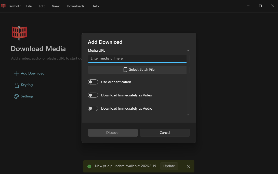Click the green checkmark icon in update notification
Image resolution: width=278 pixels, height=174 pixels.
[89, 166]
